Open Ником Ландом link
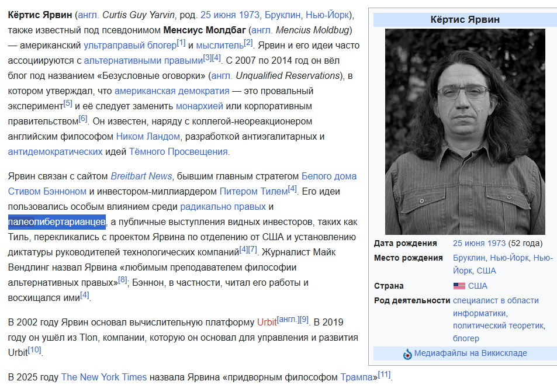Image resolution: width=557 pixels, height=388 pixels. (x=148, y=136)
